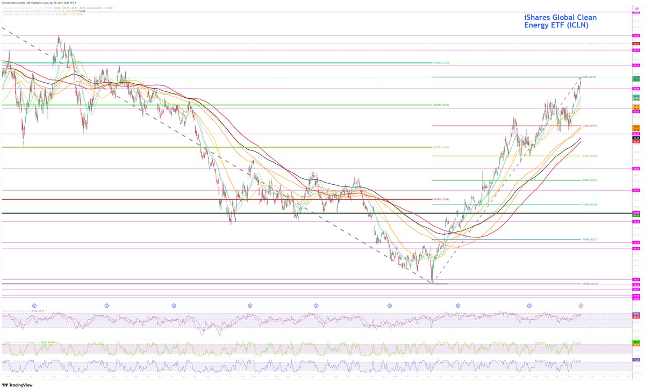Click the '61.80% (13.66)' Fibonacci label

click(591, 205)
